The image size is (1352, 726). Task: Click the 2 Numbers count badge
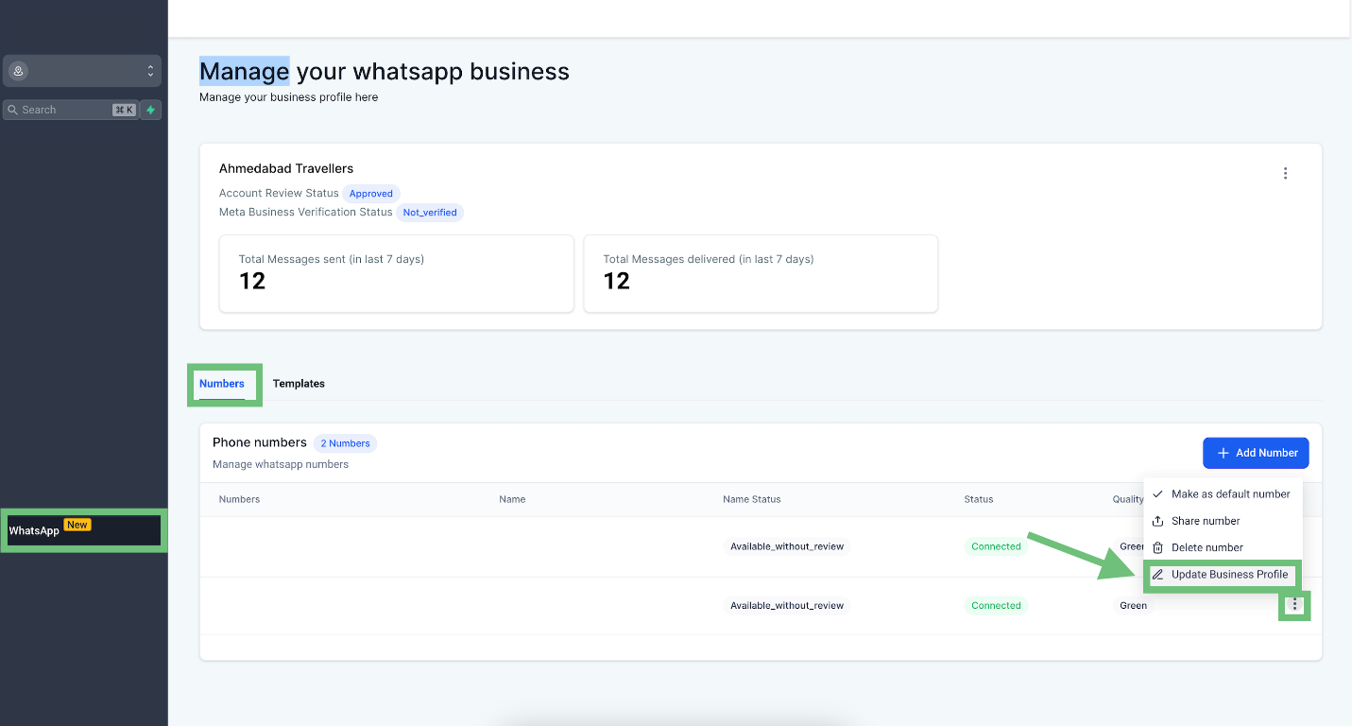pyautogui.click(x=345, y=443)
